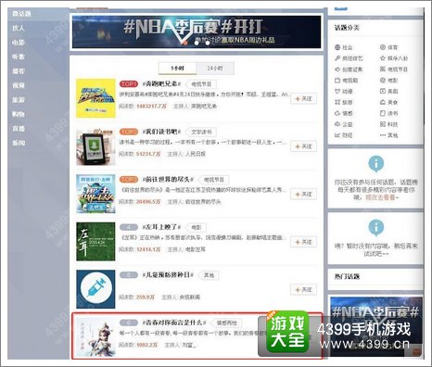Select the 娱乐八卦 star category icon
The image size is (432, 367).
[383, 58]
